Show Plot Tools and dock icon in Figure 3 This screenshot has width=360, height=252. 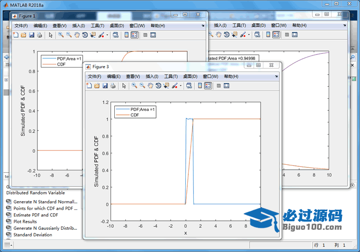tap(227, 86)
